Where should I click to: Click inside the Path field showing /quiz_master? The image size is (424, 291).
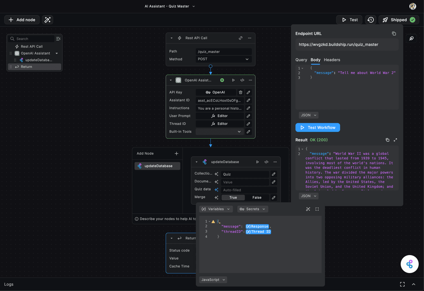(x=223, y=51)
